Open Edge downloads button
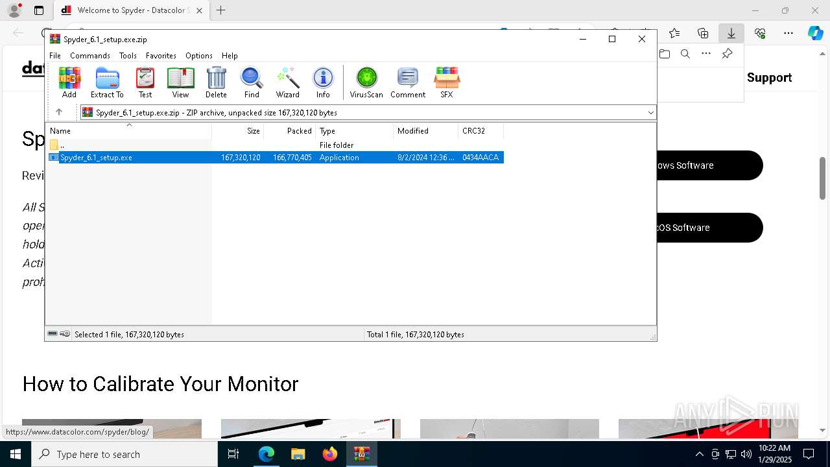The height and width of the screenshot is (467, 830). tap(731, 33)
